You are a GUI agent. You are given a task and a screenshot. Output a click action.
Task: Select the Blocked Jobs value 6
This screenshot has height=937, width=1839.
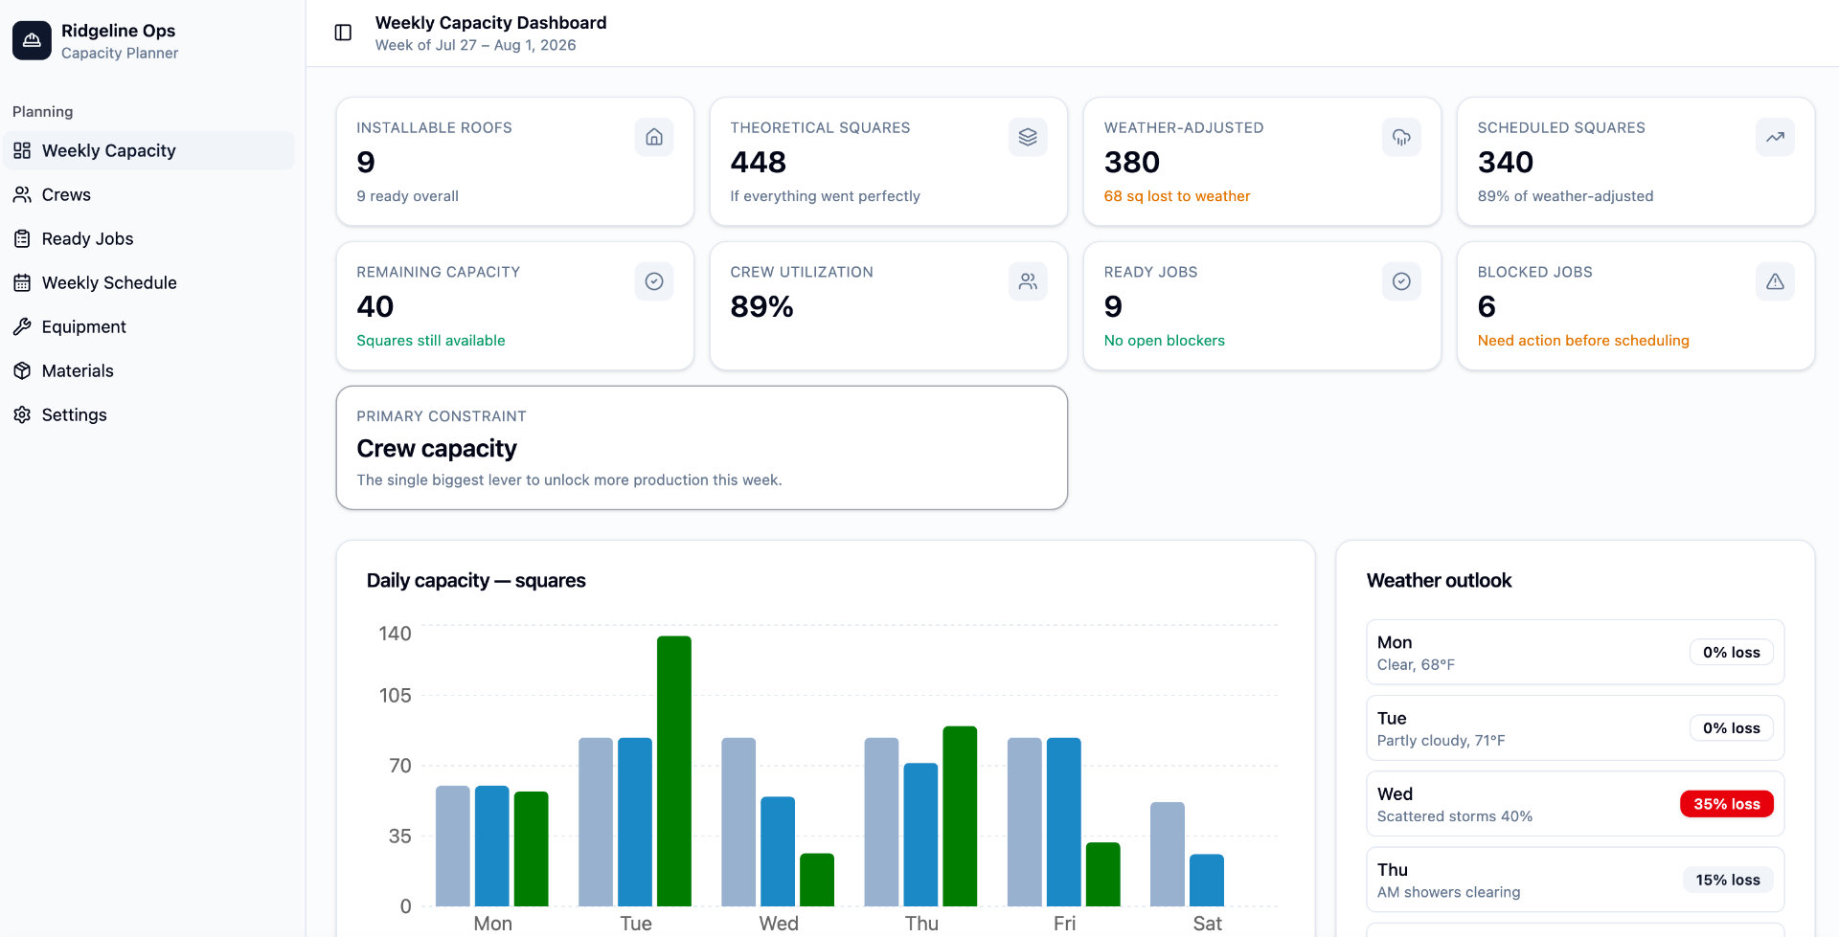[x=1487, y=307]
